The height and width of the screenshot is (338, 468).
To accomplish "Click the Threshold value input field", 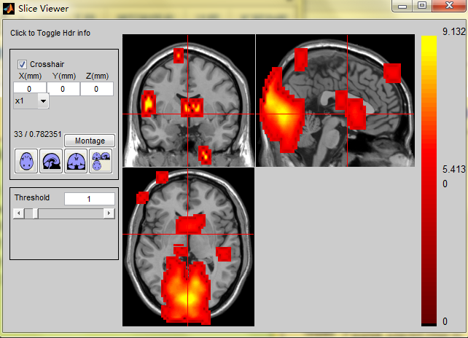I will tap(89, 199).
